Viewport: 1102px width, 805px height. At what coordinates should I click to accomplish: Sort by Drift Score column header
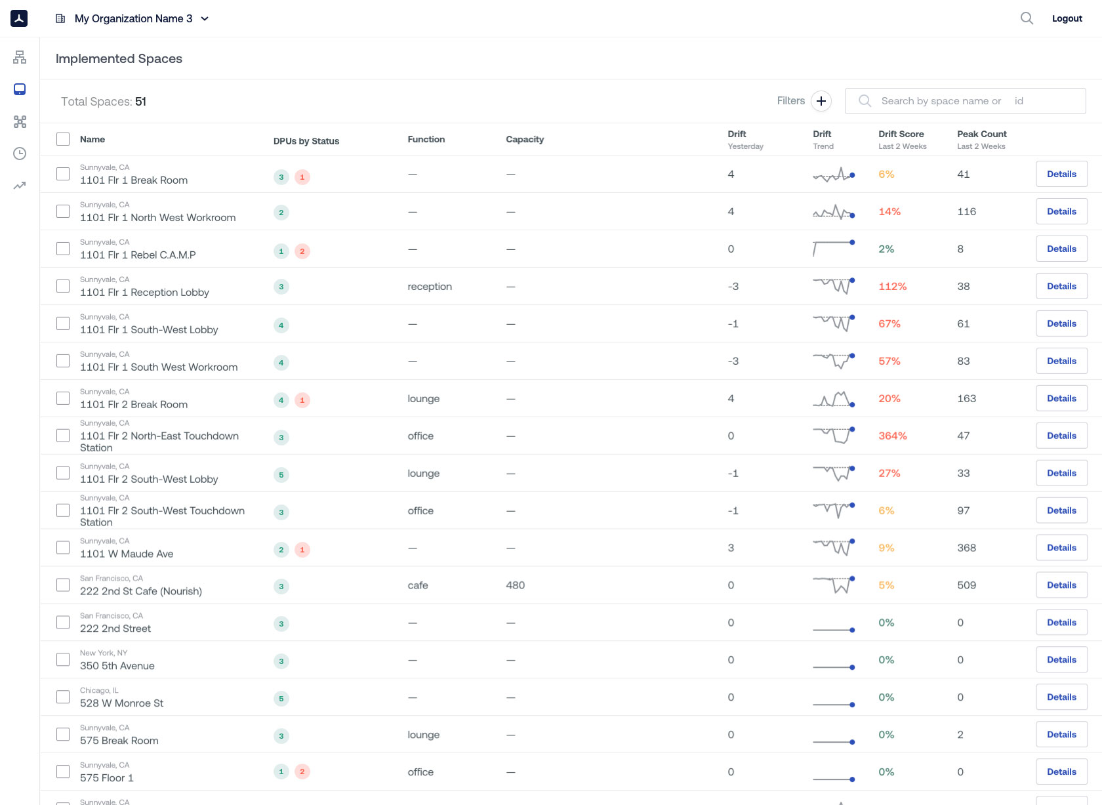pos(901,134)
